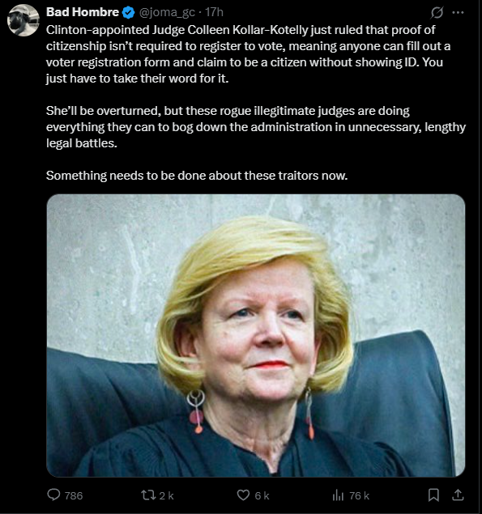This screenshot has width=482, height=514.
Task: Open the attached photo of the judge
Action: pyautogui.click(x=256, y=335)
